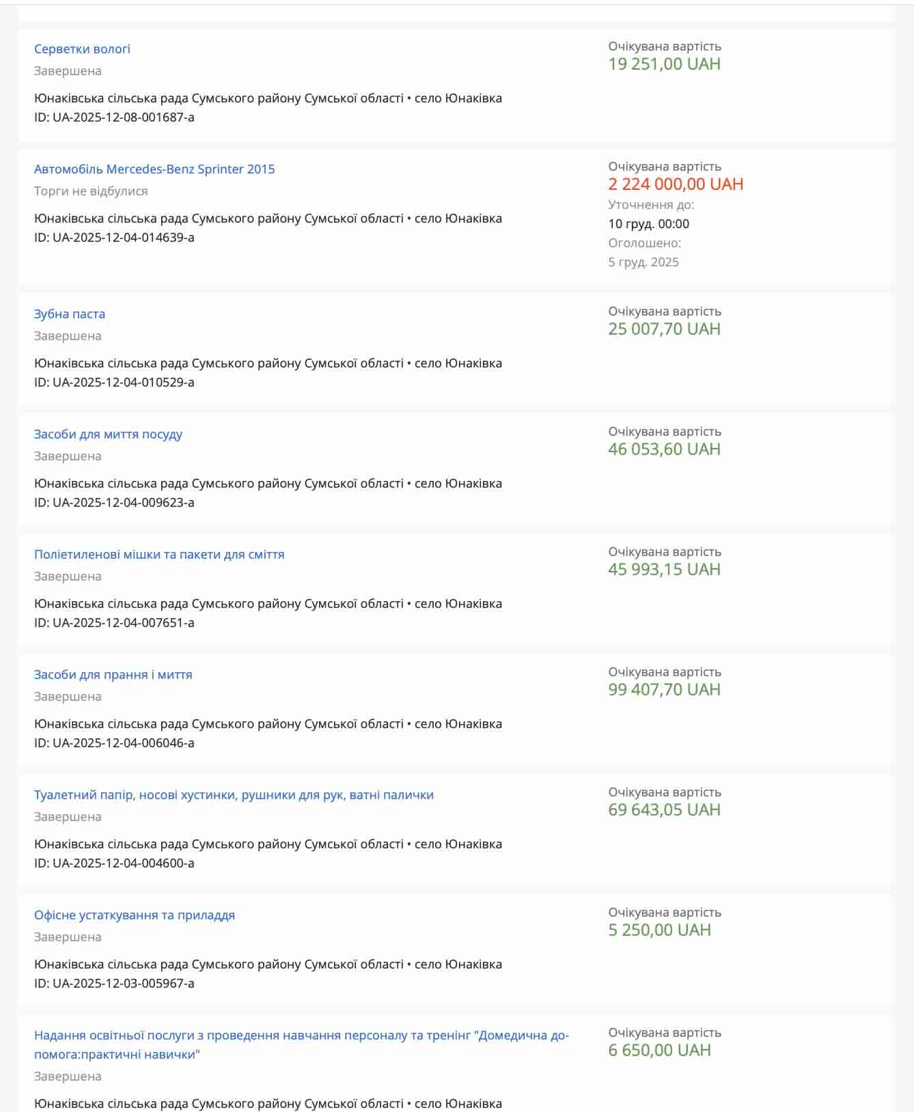Open the polyethylene bags "для сміття" tender

(159, 555)
